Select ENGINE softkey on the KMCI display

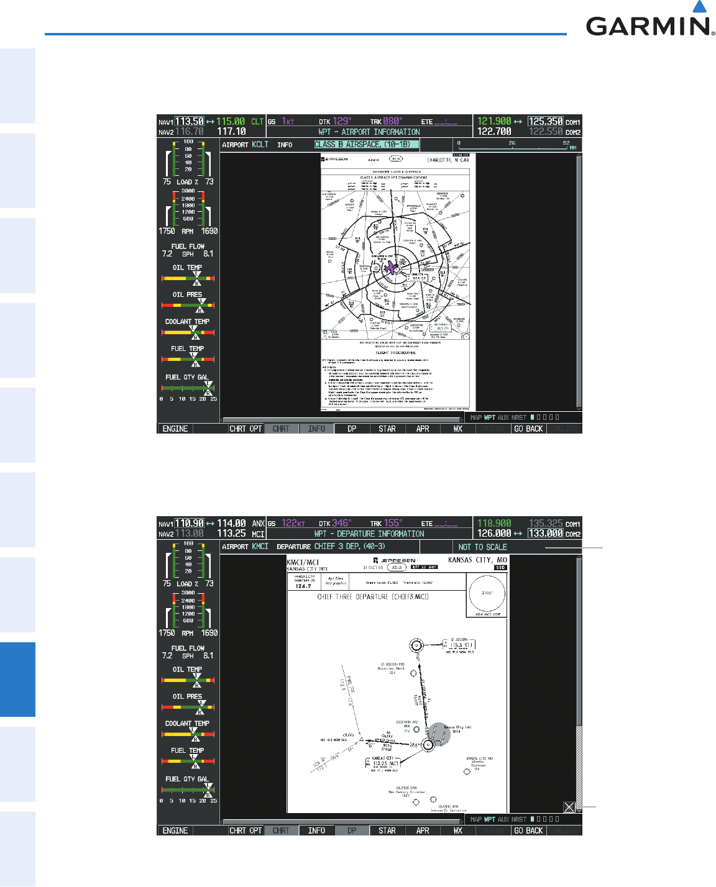click(175, 830)
